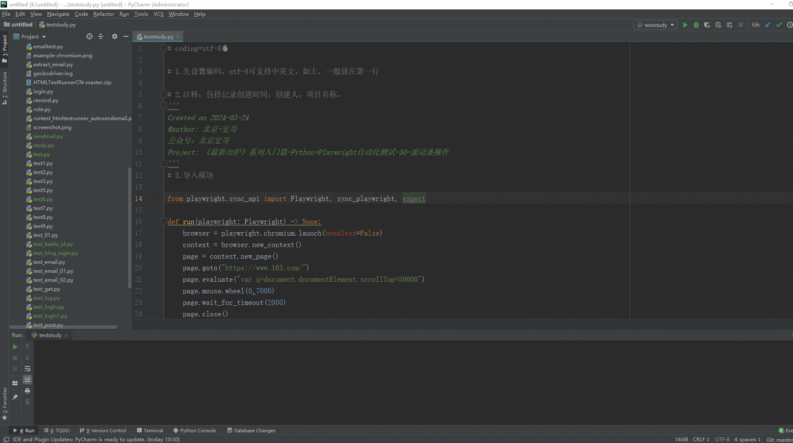Toggle the 2: Favorites side panel
This screenshot has height=443, width=793.
pos(5,403)
